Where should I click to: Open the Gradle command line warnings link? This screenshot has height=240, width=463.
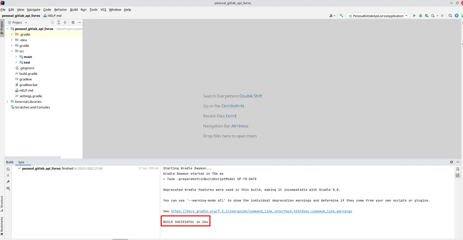point(261,211)
